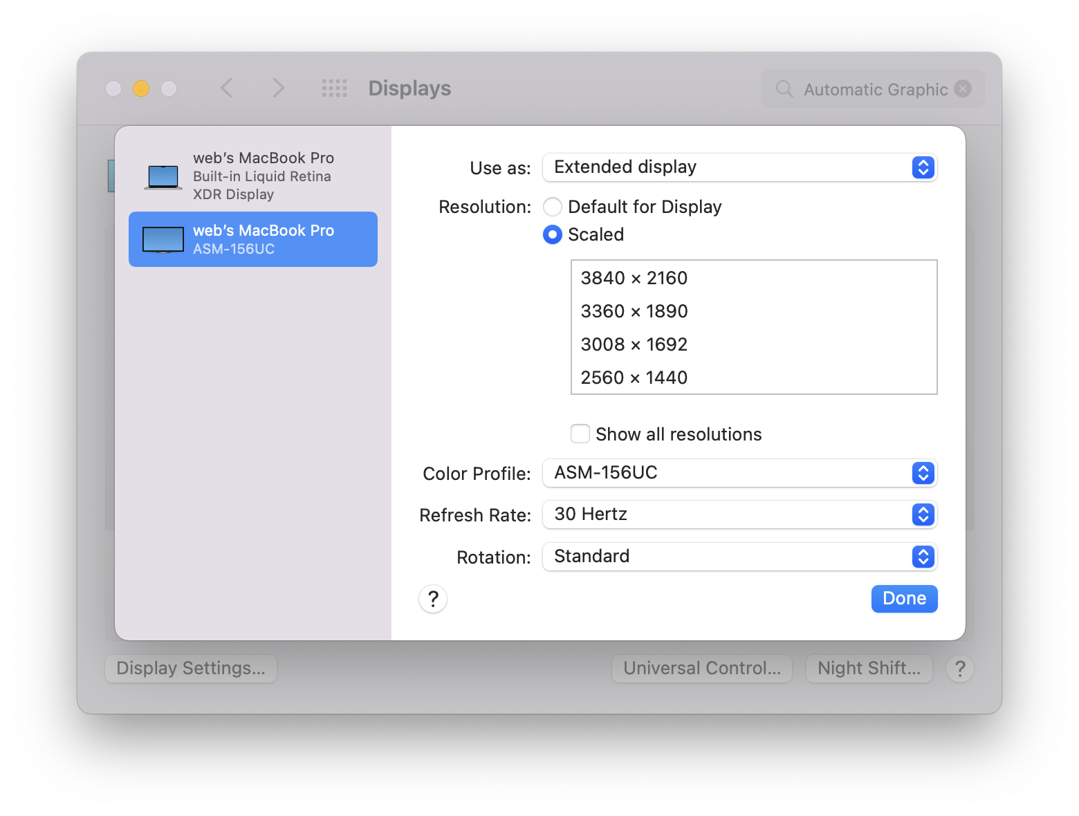Open Night Shift… settings
1079x816 pixels.
tap(869, 669)
